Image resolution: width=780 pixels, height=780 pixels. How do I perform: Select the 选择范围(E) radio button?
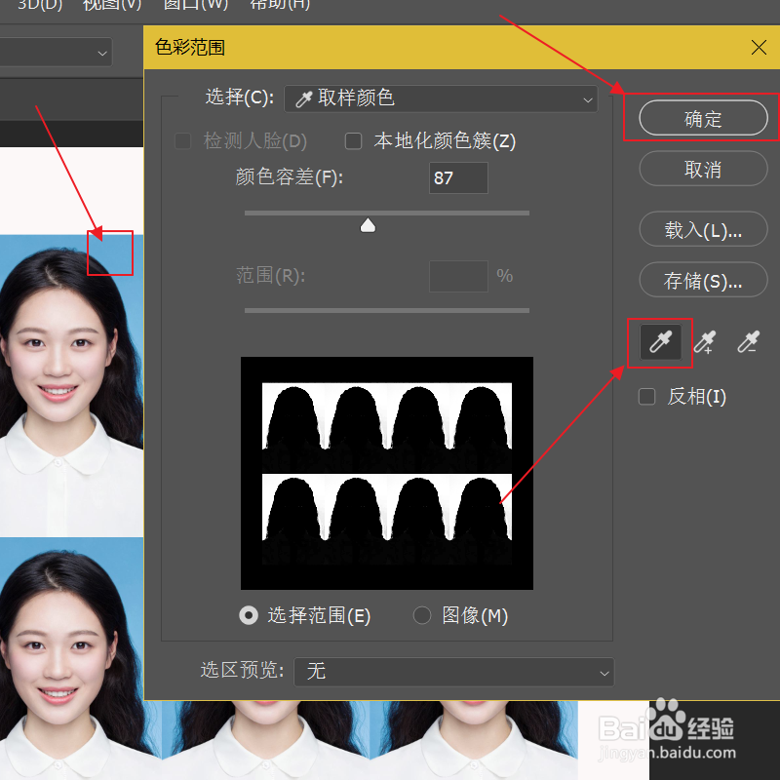249,615
